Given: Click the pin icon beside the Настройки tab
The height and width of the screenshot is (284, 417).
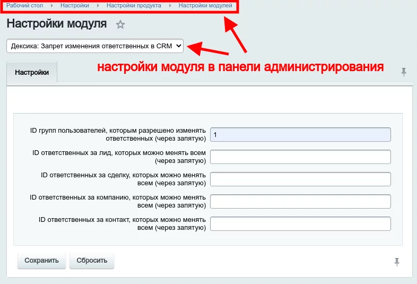Looking at the screenshot, I should 404,72.
